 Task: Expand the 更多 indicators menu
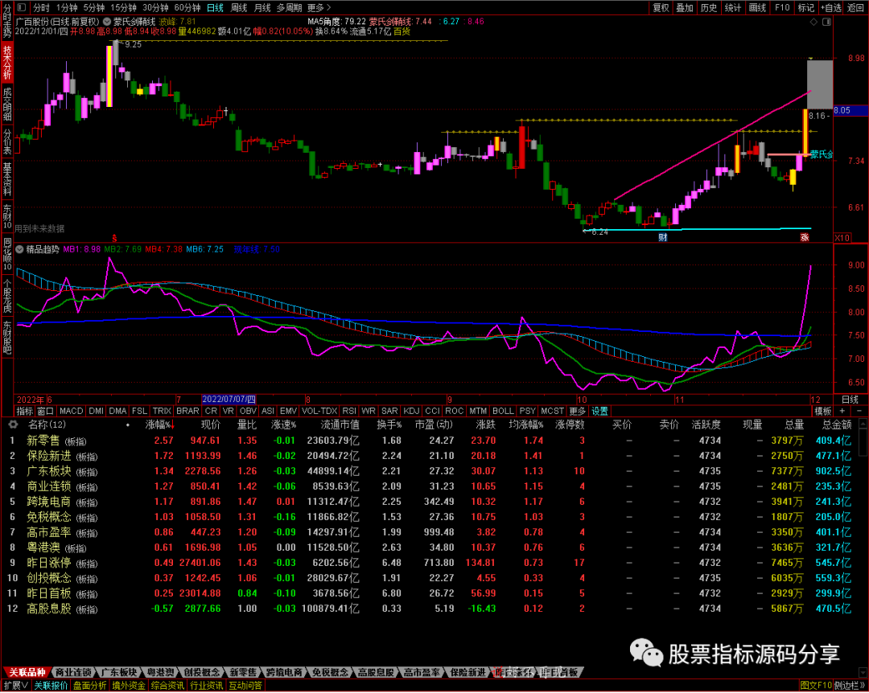pos(577,411)
